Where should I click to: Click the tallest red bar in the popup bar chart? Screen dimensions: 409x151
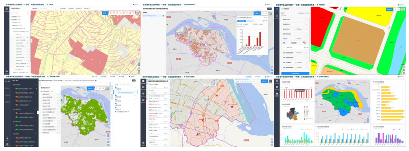260,39
